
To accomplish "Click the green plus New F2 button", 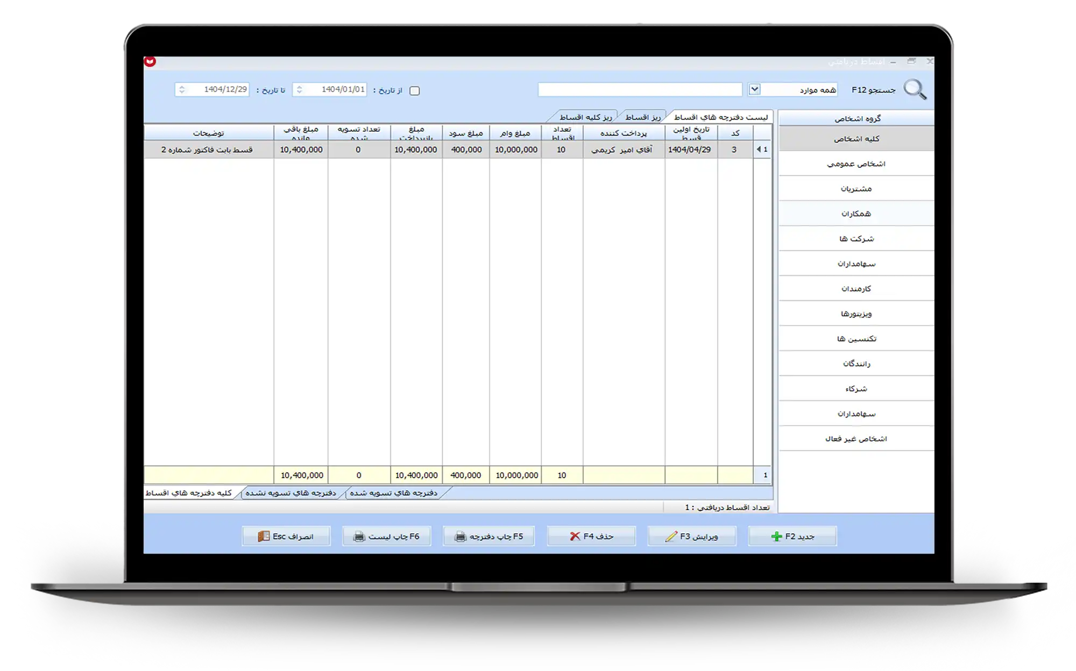I will tap(792, 536).
